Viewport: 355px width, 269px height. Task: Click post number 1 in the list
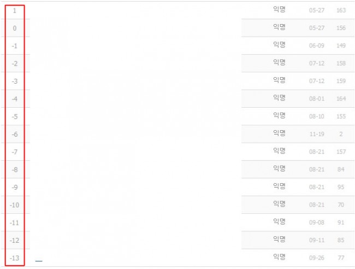click(x=14, y=10)
